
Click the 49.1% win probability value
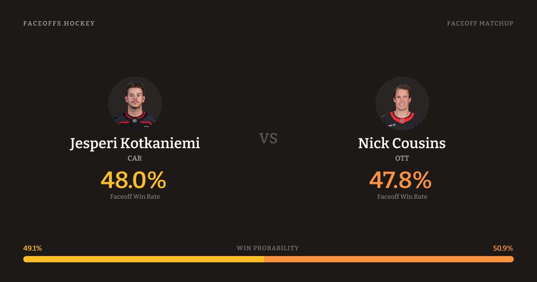pyautogui.click(x=33, y=248)
